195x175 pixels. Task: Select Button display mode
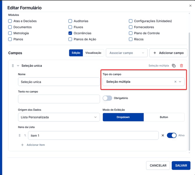coord(164,117)
